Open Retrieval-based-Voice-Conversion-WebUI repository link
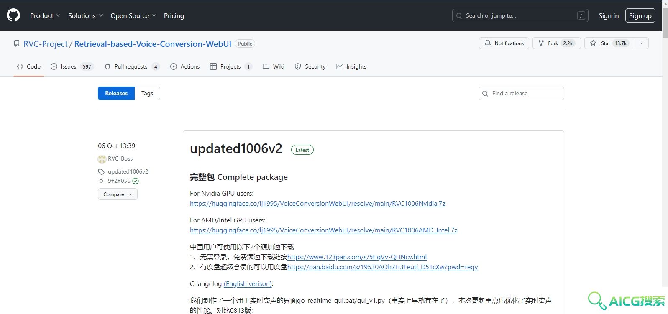Viewport: 668px width, 314px height. [x=153, y=44]
